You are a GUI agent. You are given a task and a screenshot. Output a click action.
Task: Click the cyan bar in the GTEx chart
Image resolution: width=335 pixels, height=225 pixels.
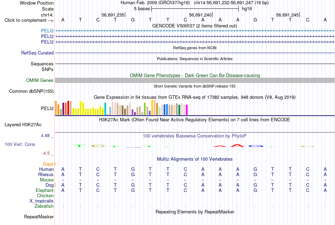pos(105,109)
